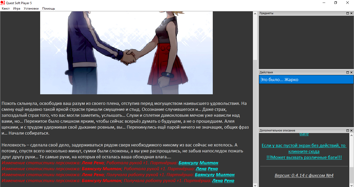Click the Quest Soft Player app icon
The width and height of the screenshot is (354, 187).
[3, 3]
